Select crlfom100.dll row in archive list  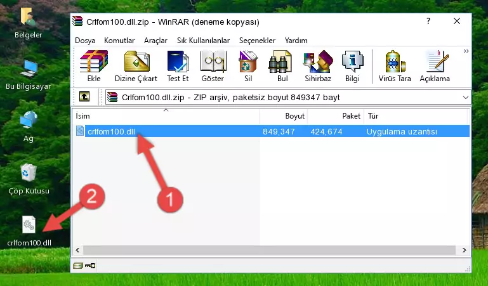point(272,131)
